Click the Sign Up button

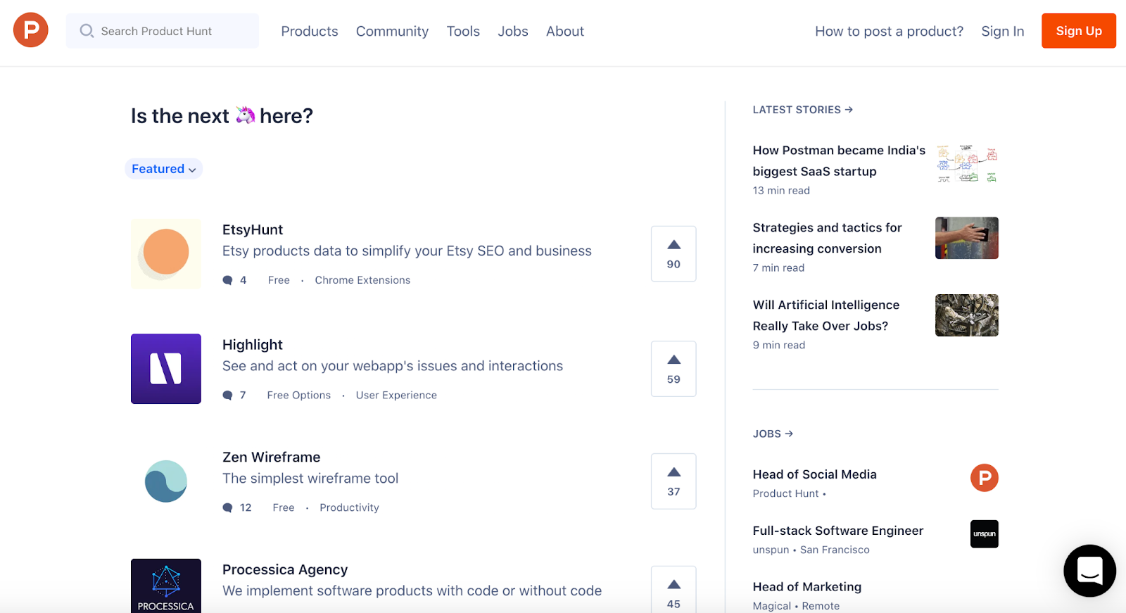pyautogui.click(x=1078, y=31)
